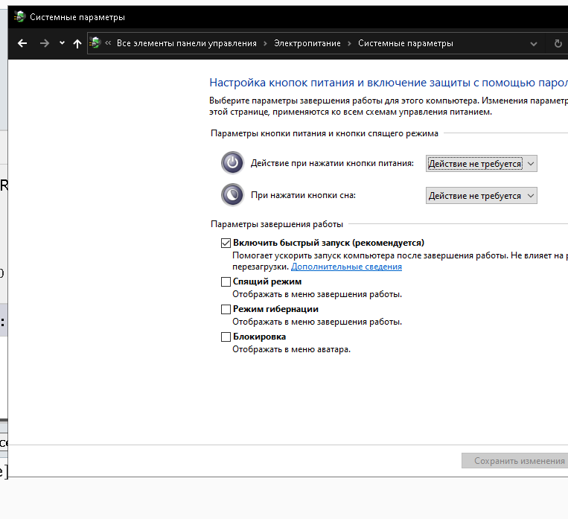Open address bar history dropdown

[x=533, y=44]
